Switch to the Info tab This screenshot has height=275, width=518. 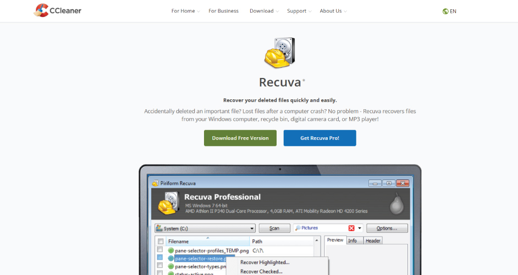pos(352,240)
